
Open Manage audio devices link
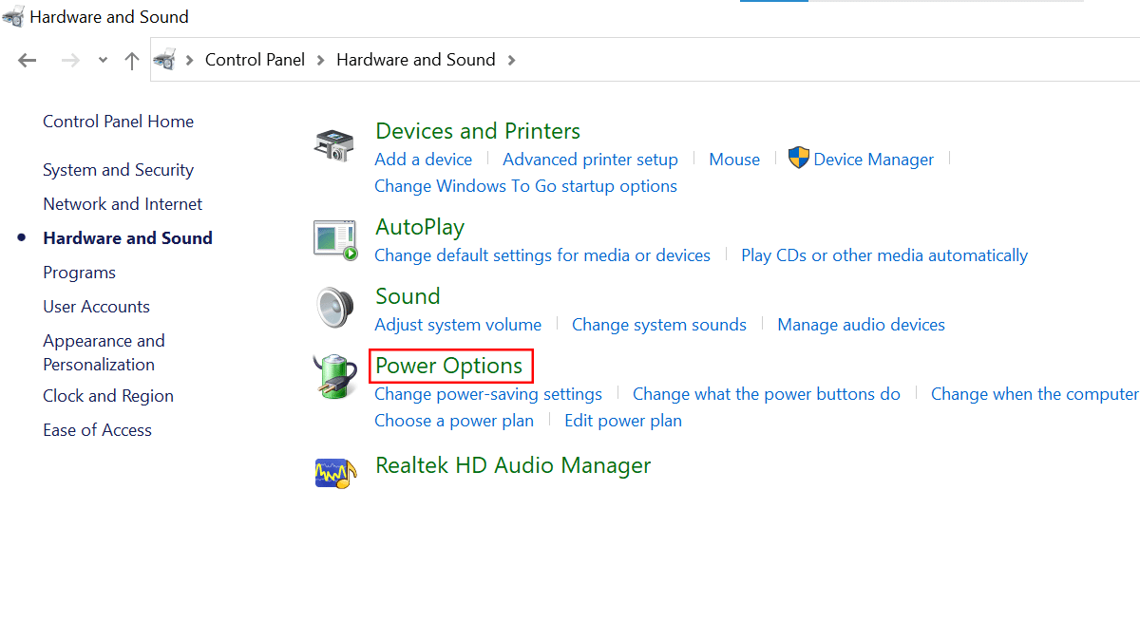tap(861, 325)
